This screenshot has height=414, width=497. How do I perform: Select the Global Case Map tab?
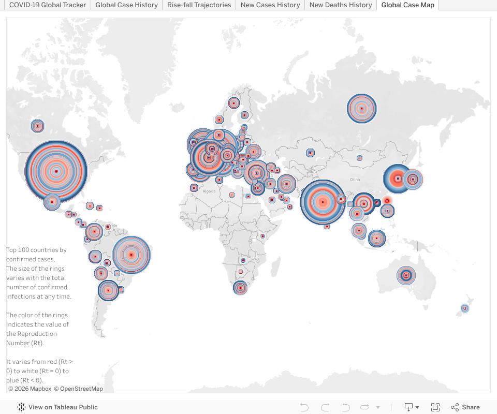coord(407,5)
